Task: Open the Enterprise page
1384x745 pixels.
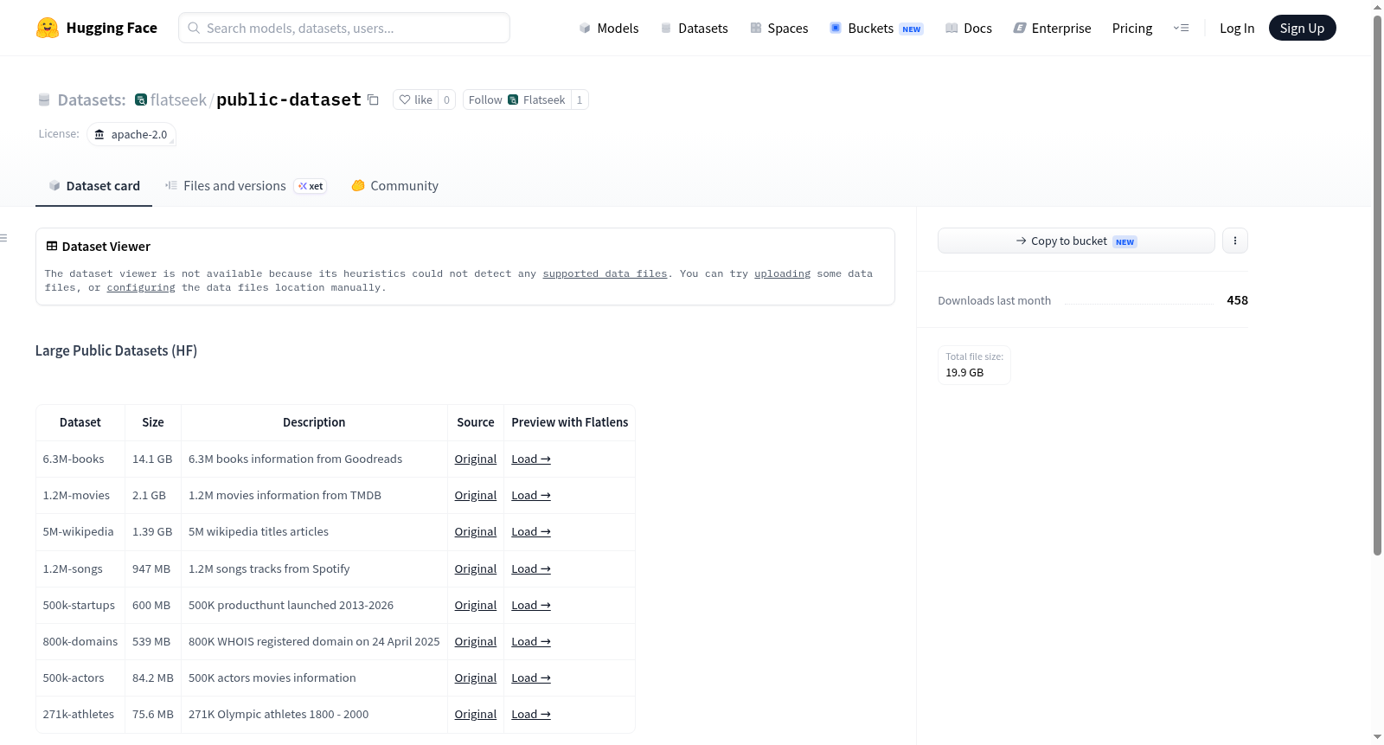Action: tap(1053, 28)
